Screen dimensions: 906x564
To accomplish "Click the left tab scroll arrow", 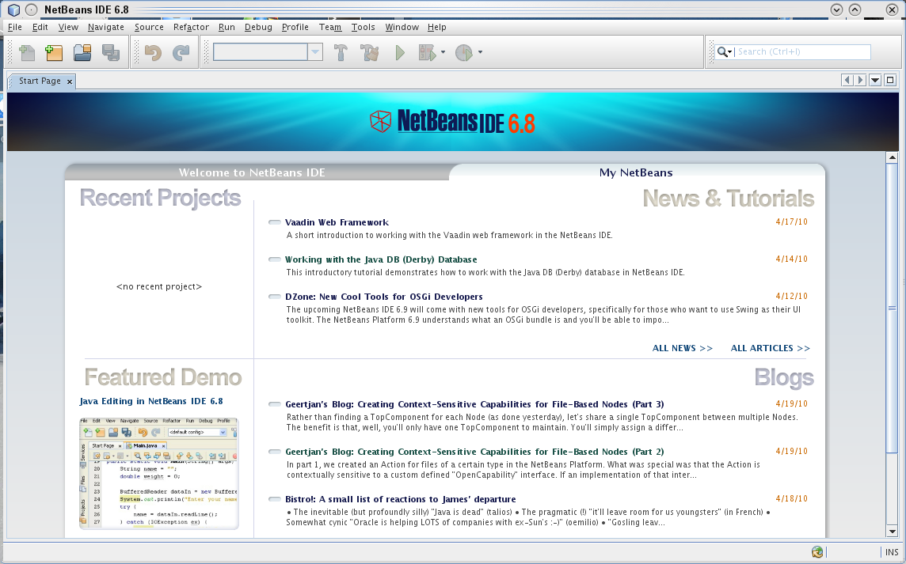I will tap(847, 80).
